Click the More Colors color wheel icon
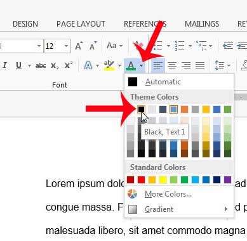 coord(133,194)
